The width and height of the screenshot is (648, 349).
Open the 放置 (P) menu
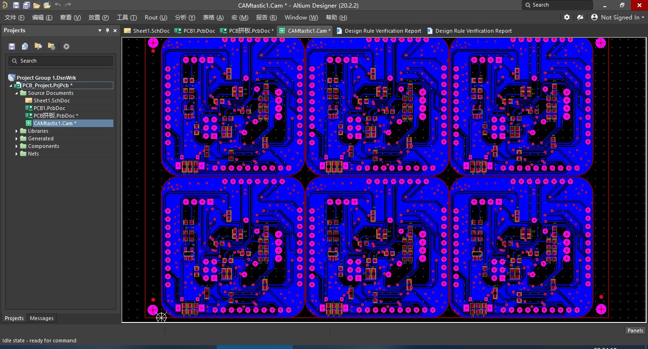point(98,17)
